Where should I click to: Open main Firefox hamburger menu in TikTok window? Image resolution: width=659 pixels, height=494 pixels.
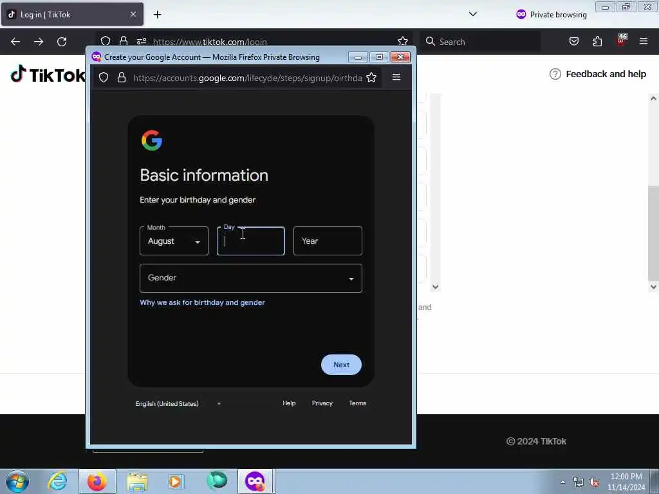pyautogui.click(x=644, y=41)
